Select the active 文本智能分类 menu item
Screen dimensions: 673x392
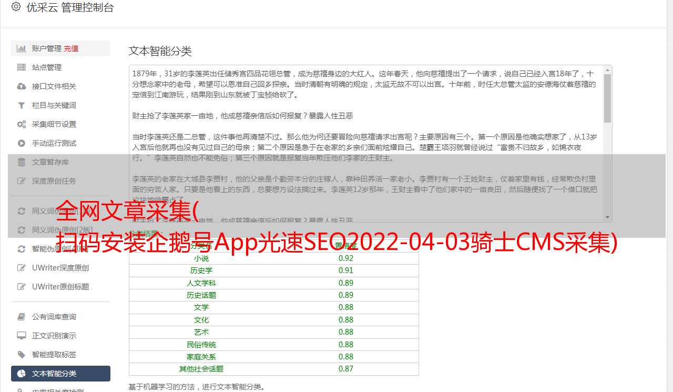pos(60,374)
